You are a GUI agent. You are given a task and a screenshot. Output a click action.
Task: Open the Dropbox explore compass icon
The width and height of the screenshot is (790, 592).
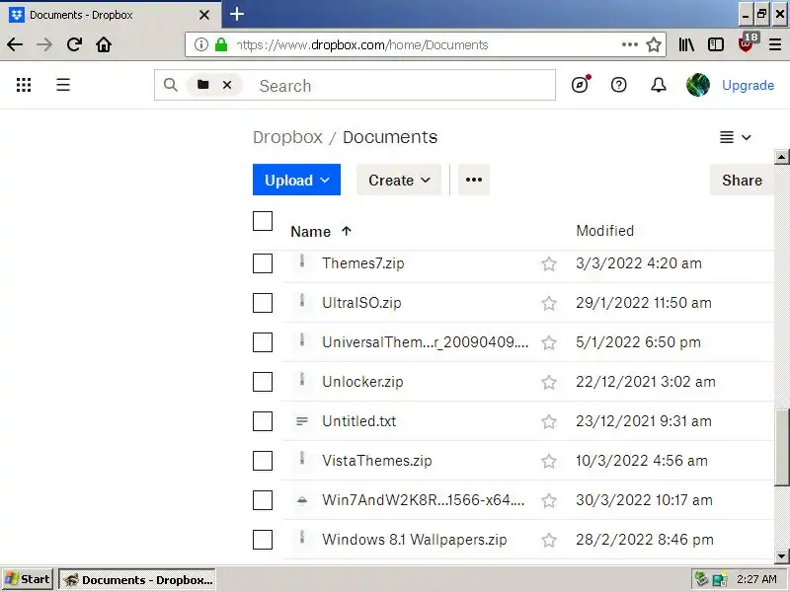click(581, 85)
